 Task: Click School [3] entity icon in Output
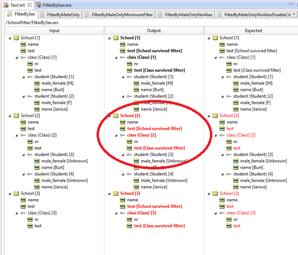pos(116,193)
